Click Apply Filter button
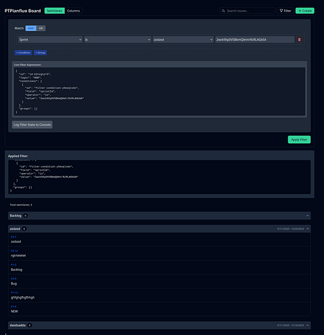Viewport: 324px width, 335px height. click(x=299, y=140)
